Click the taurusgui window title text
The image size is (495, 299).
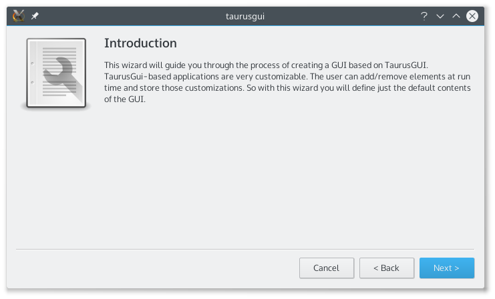pyautogui.click(x=245, y=16)
